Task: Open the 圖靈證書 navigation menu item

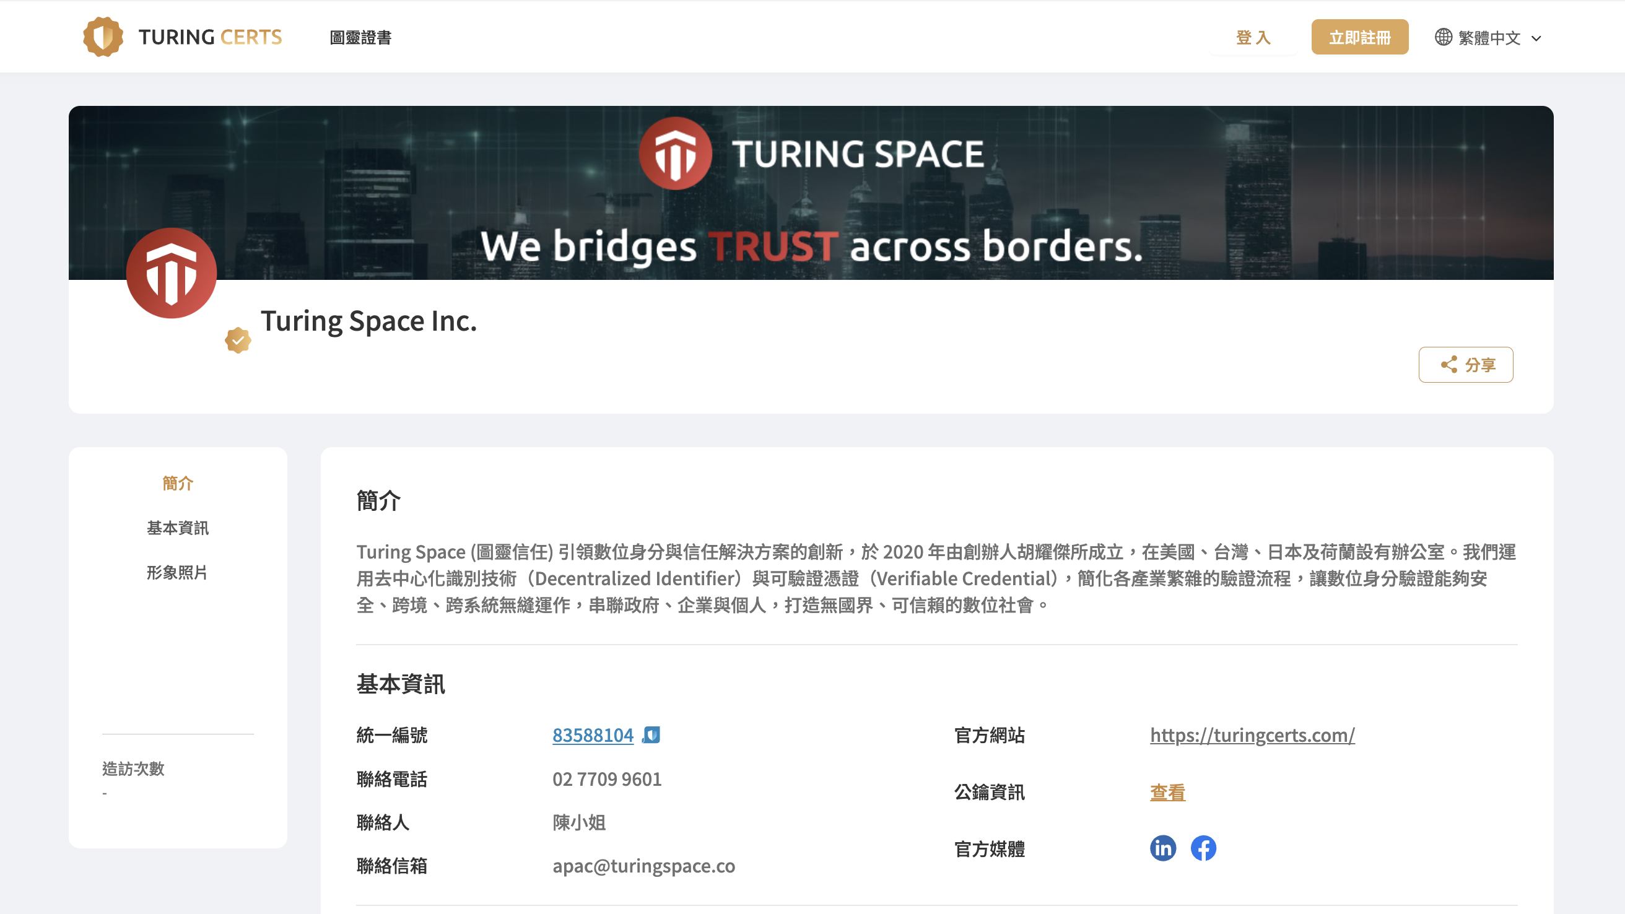Action: (x=360, y=38)
